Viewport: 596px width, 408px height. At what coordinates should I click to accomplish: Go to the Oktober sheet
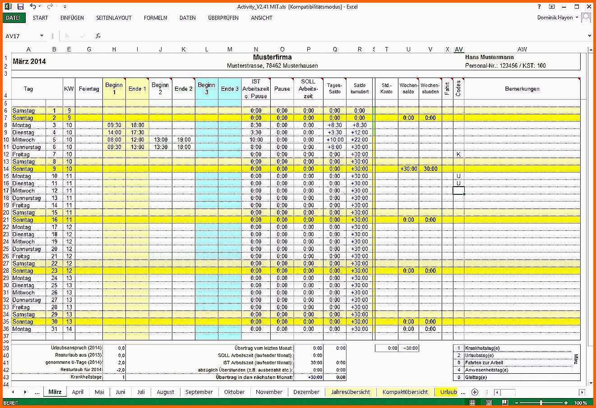234,392
